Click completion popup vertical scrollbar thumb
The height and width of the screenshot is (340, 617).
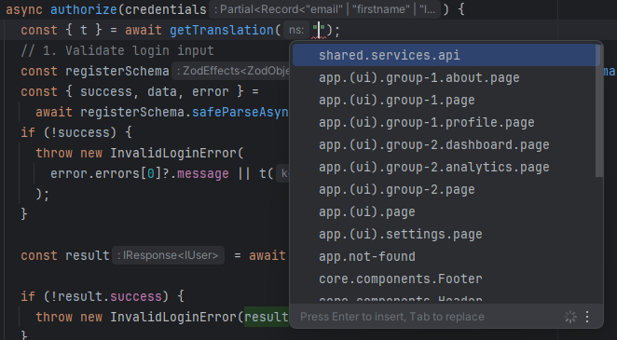[599, 111]
